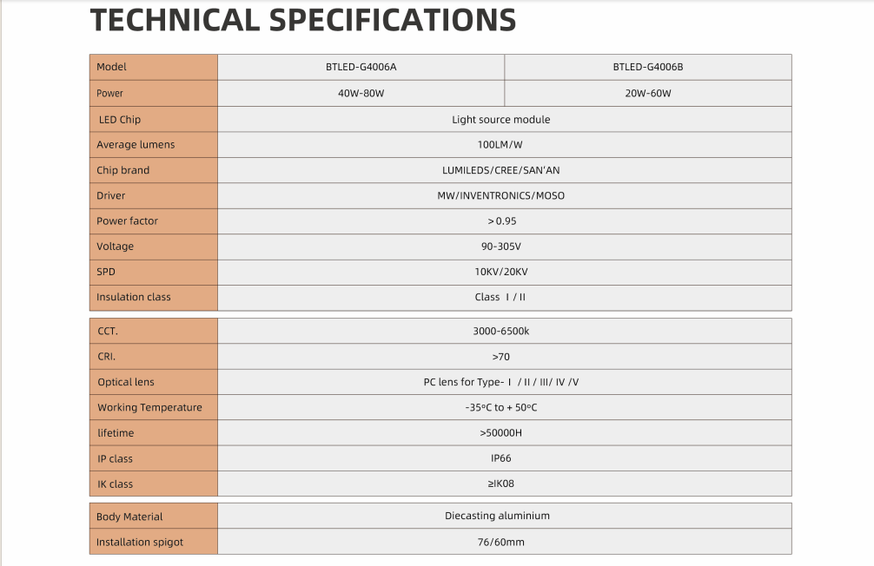Select the 90-305V voltage value
Image resolution: width=874 pixels, height=566 pixels.
500,247
